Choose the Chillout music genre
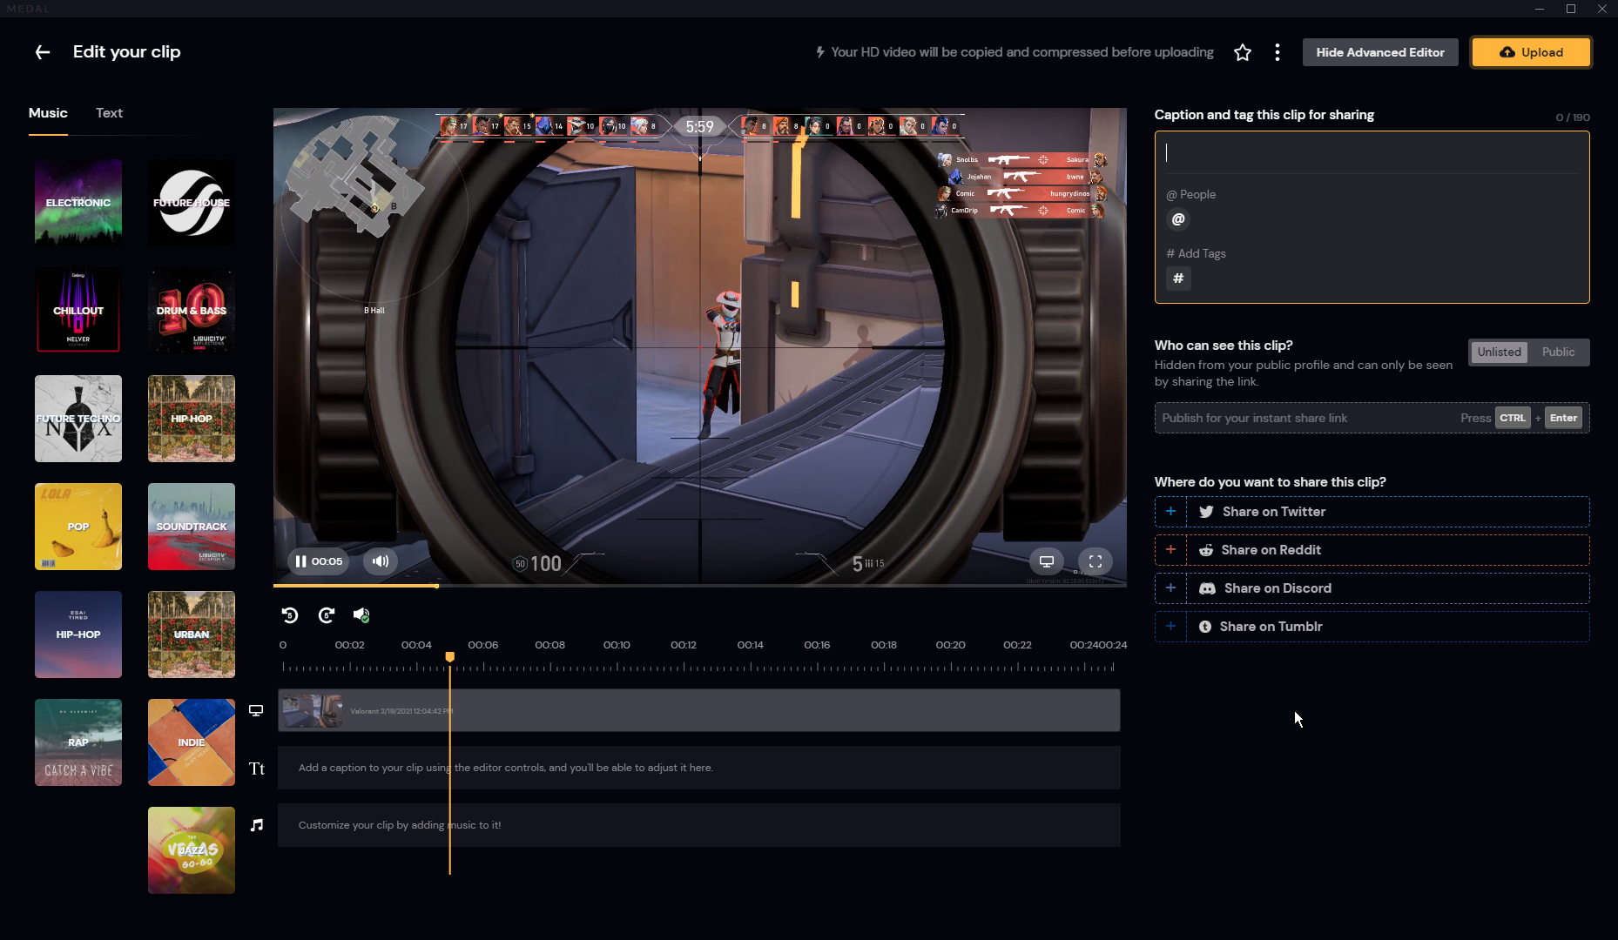Viewport: 1618px width, 940px height. [x=78, y=311]
